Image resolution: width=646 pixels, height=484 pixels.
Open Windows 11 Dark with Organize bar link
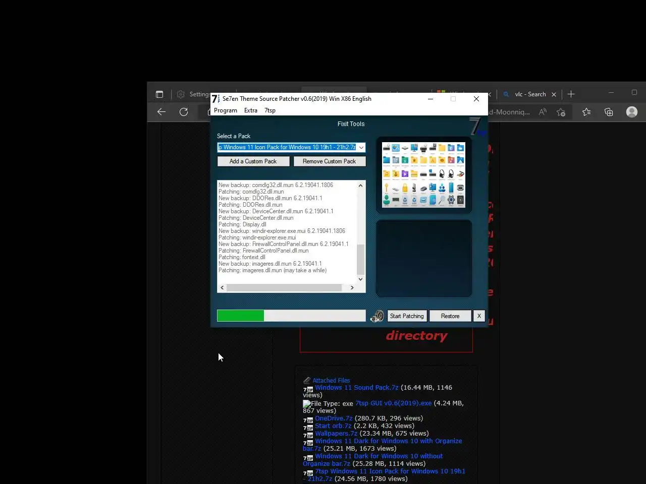click(x=389, y=441)
